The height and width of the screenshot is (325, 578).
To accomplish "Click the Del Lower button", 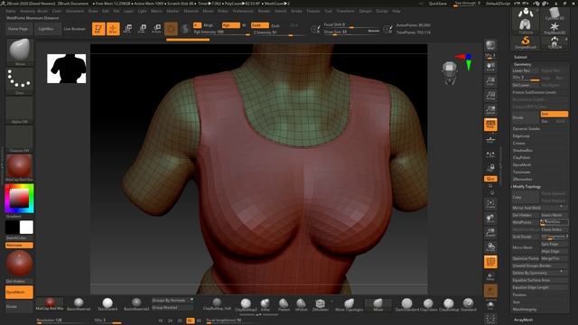I will pyautogui.click(x=525, y=85).
